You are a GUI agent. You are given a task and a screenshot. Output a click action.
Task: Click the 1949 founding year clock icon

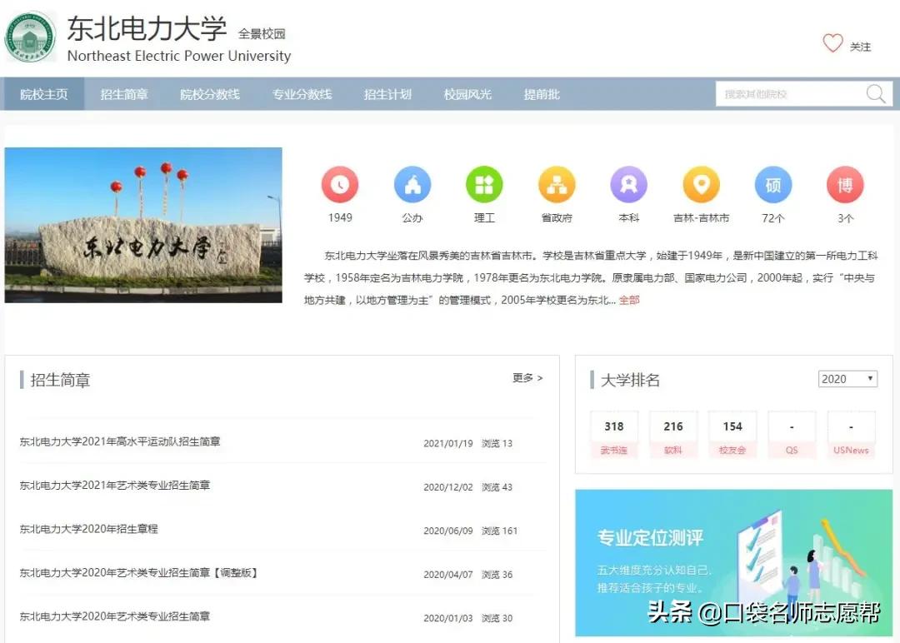pyautogui.click(x=340, y=185)
